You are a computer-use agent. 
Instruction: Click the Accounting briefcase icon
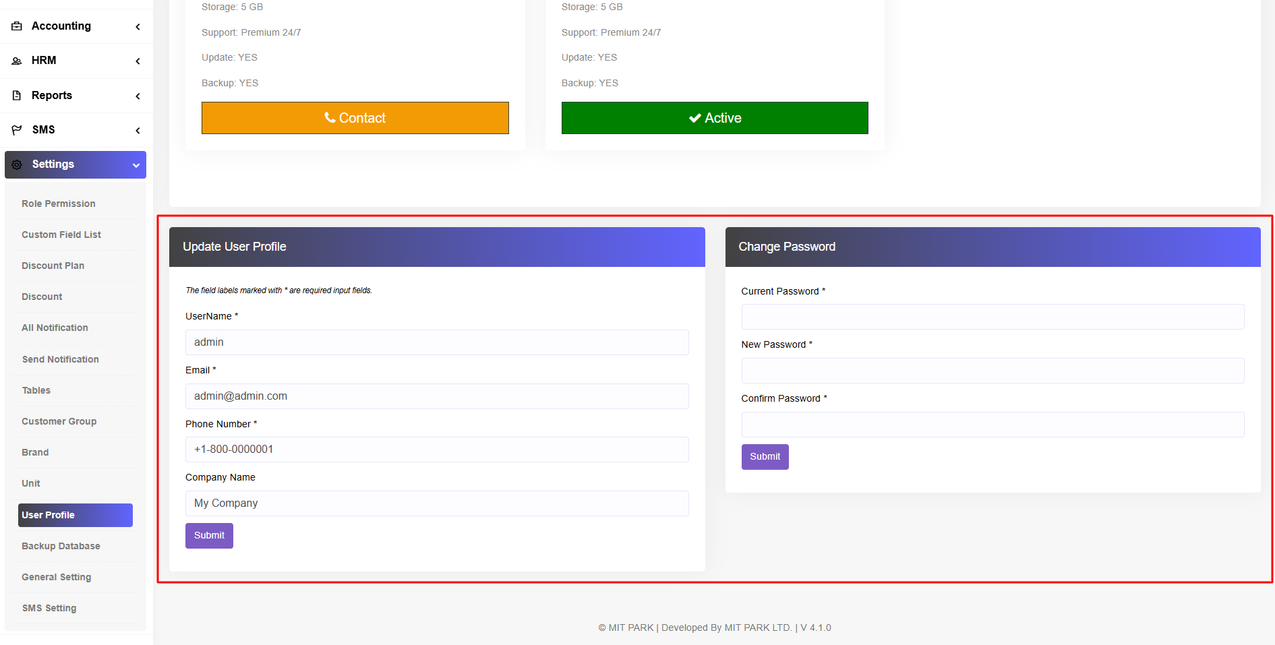coord(17,26)
